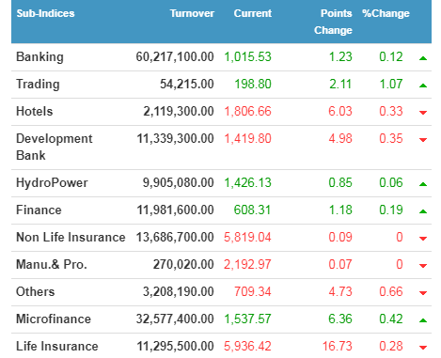Select the Sub-Indices column header
Screen dimensions: 441x358
tap(45, 13)
